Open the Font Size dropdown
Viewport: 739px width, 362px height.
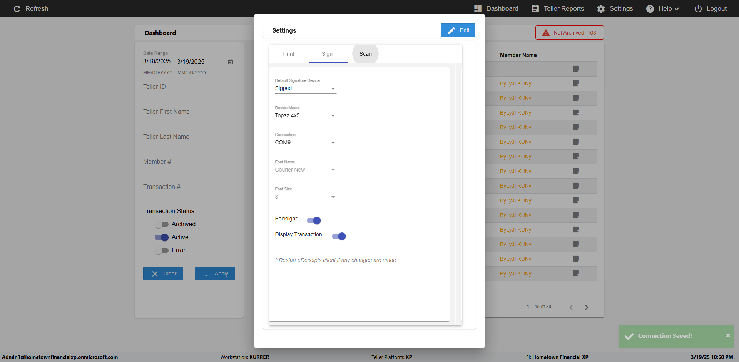(x=306, y=197)
